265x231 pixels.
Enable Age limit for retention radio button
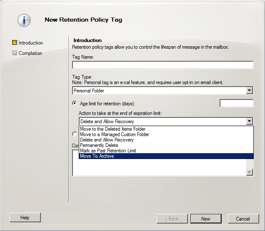click(75, 103)
